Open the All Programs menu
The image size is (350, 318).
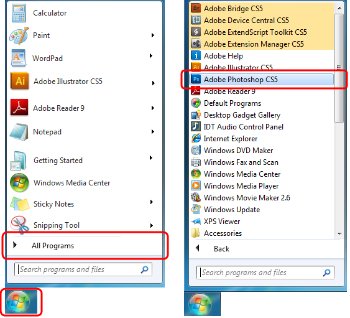tap(85, 245)
